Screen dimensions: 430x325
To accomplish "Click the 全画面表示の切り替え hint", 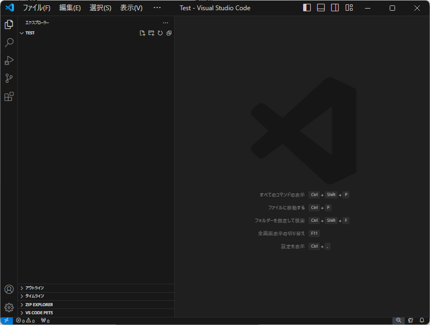I will pyautogui.click(x=281, y=234).
